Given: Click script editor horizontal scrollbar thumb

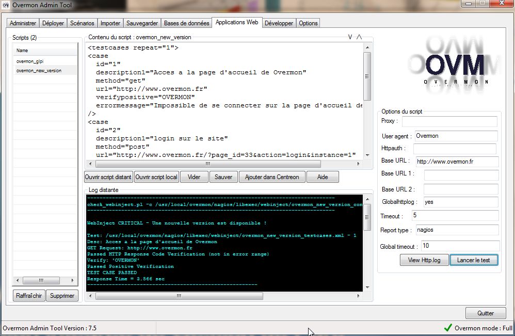Looking at the screenshot, I should pos(208,164).
